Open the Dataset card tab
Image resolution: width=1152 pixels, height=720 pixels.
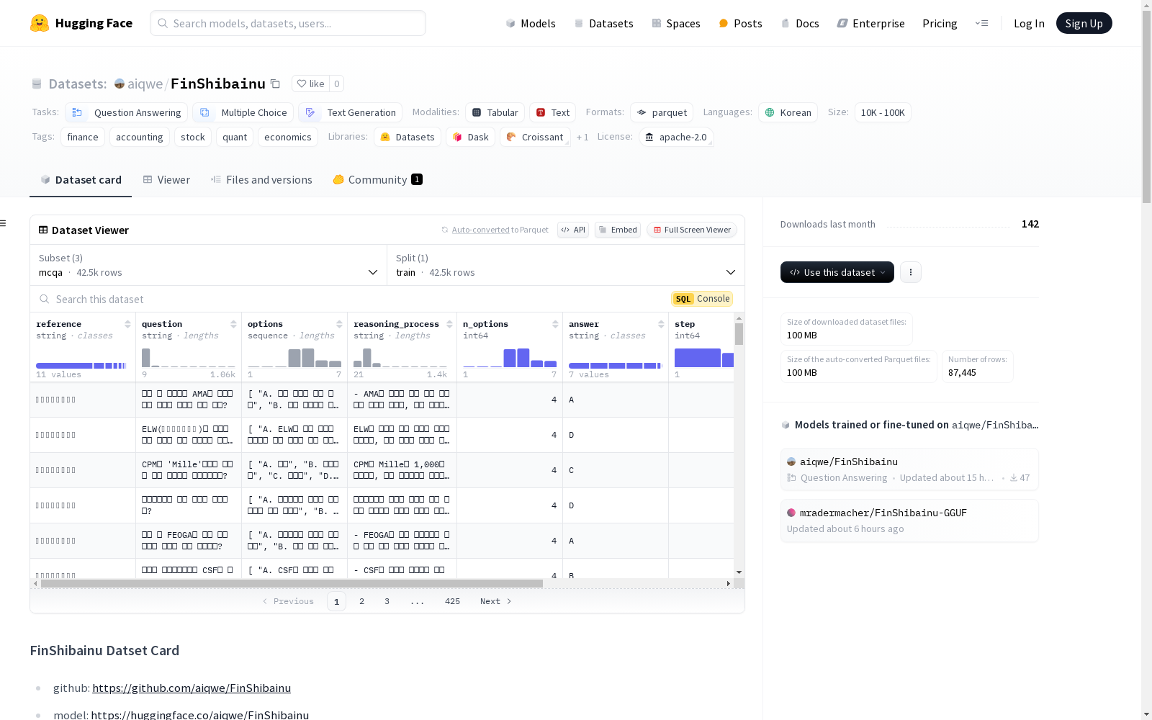click(x=81, y=180)
